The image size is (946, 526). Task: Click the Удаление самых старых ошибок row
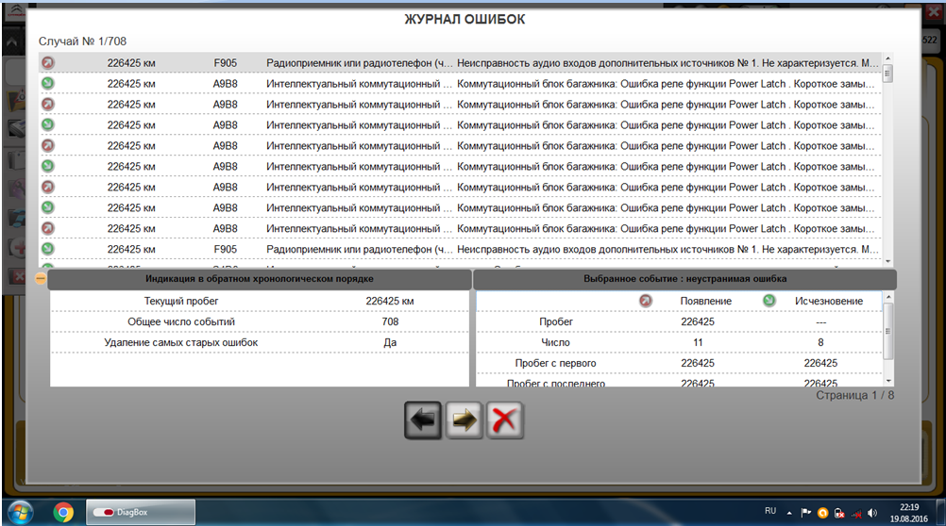pyautogui.click(x=260, y=342)
